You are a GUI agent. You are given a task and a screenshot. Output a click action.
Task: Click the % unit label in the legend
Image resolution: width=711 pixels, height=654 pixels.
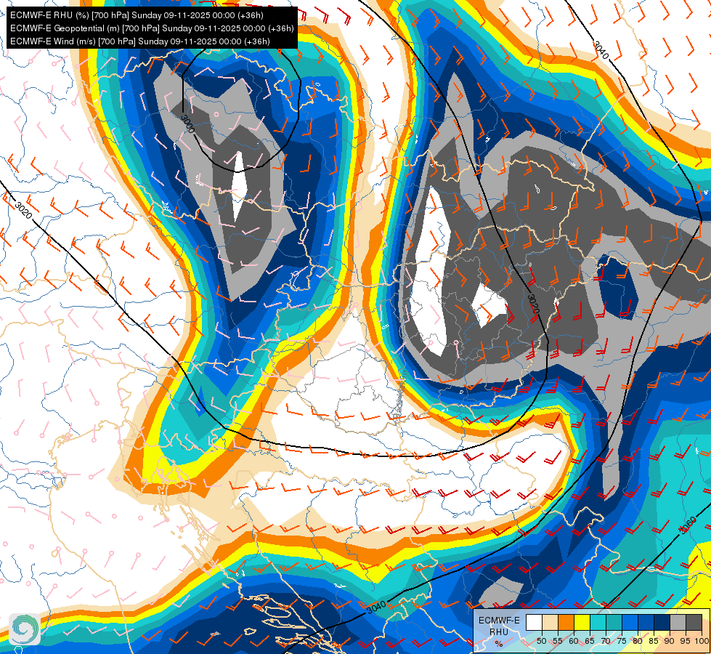499,644
